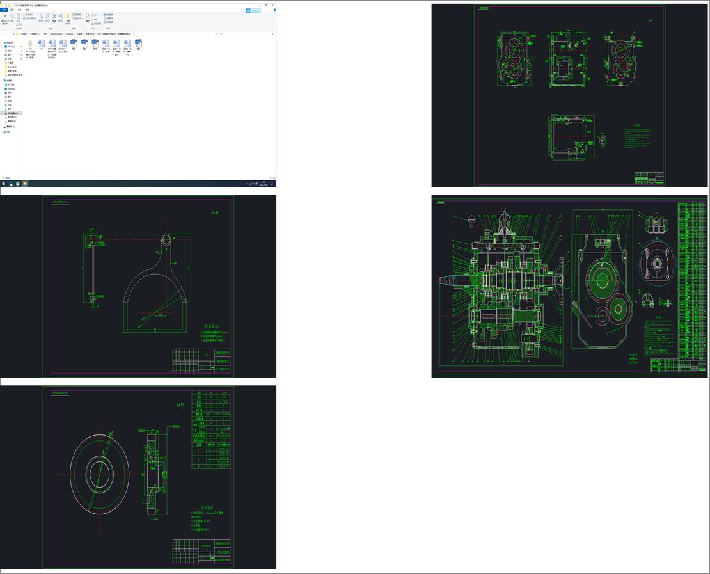Open the gearbox assembly CAD drawing image
This screenshot has height=574, width=710.
(x=570, y=286)
